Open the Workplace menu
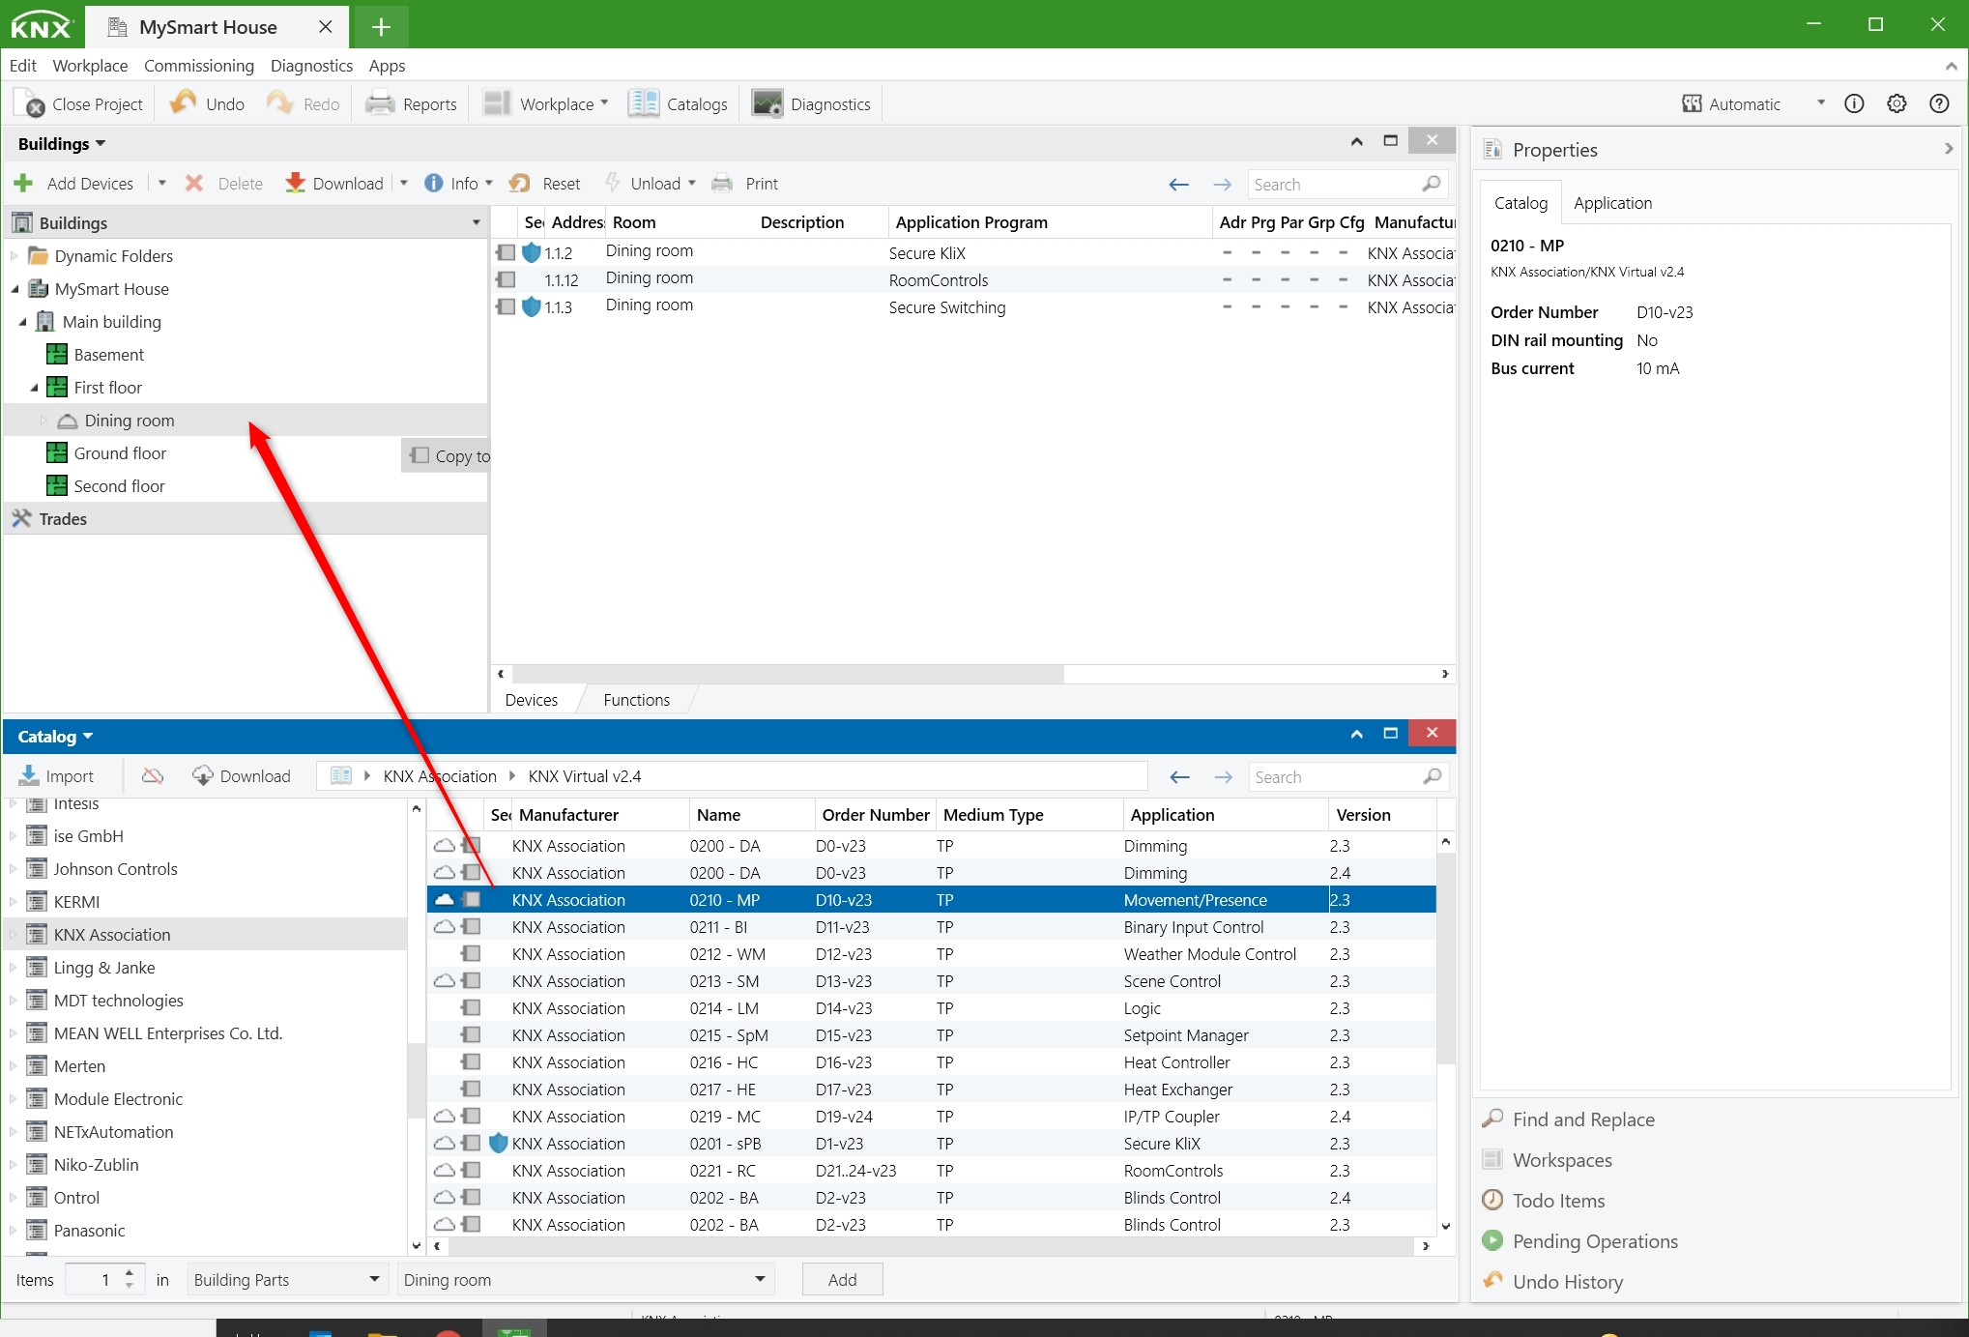 point(90,65)
